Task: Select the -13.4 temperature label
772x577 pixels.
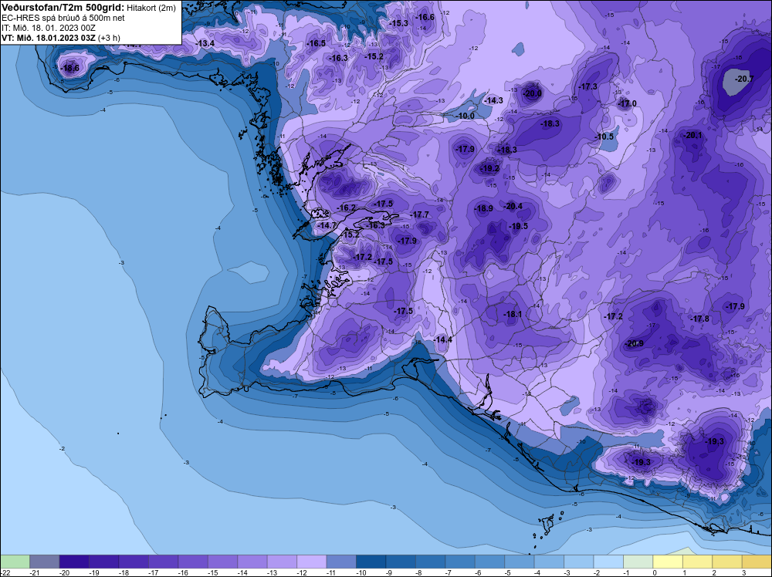Action: (x=205, y=43)
